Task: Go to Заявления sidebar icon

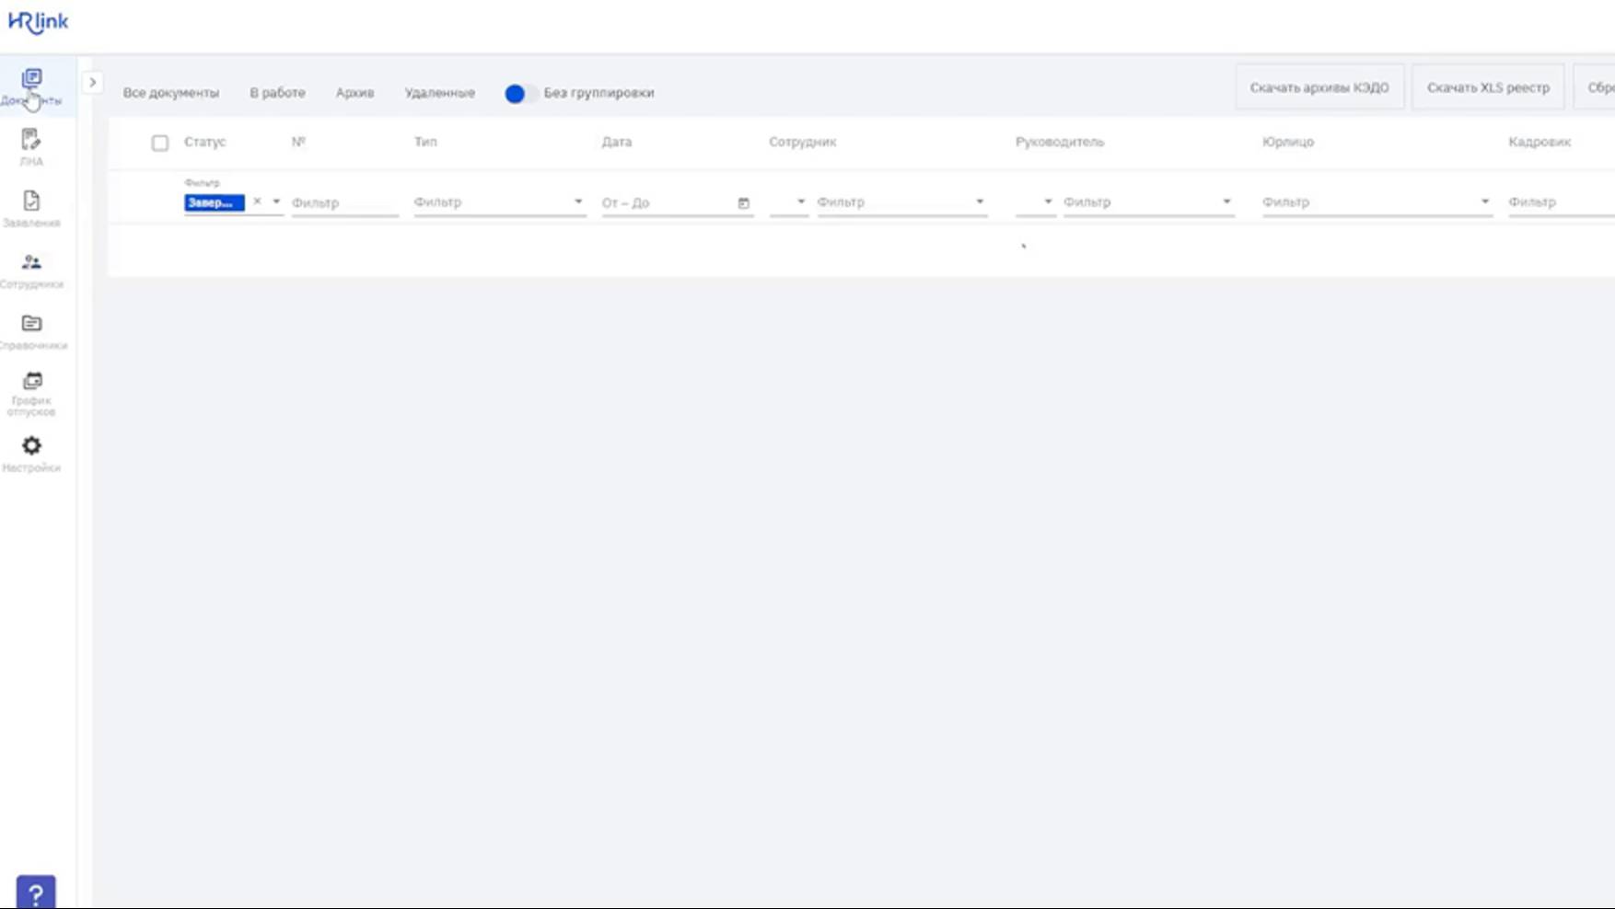Action: point(31,201)
